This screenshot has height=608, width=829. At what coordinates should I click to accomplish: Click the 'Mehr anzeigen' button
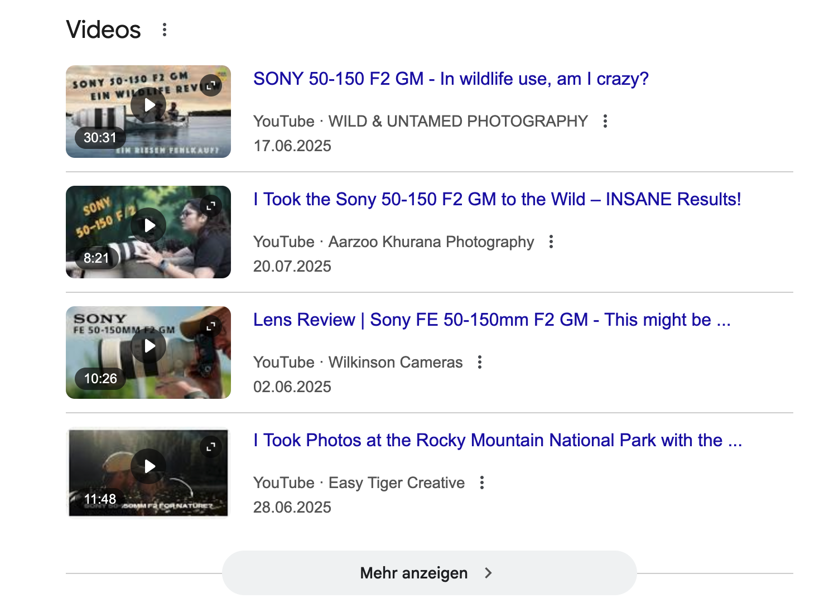[x=413, y=573]
